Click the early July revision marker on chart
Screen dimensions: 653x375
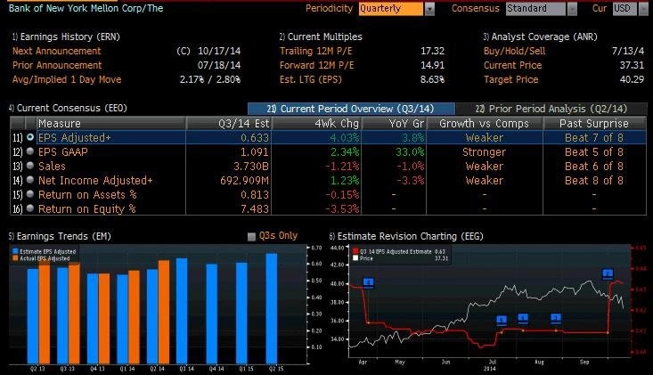(x=502, y=321)
